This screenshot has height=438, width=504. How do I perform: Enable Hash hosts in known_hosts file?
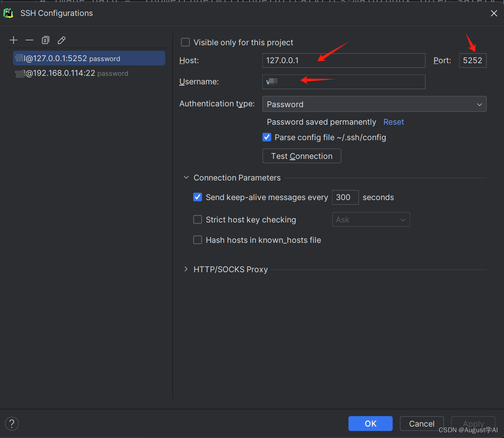coord(198,240)
